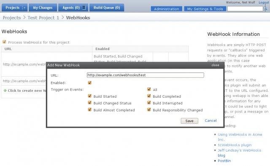Click the Enabled column header
The image size is (270, 166).
103,49
